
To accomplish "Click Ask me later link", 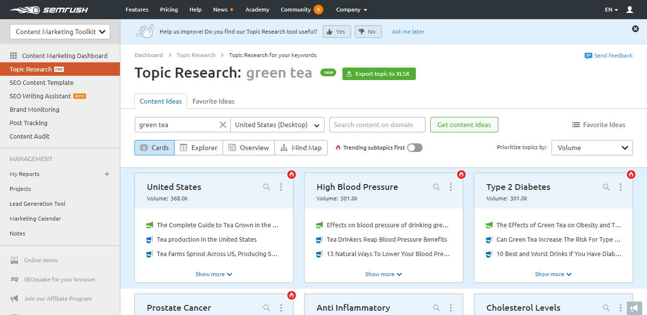I will (408, 32).
